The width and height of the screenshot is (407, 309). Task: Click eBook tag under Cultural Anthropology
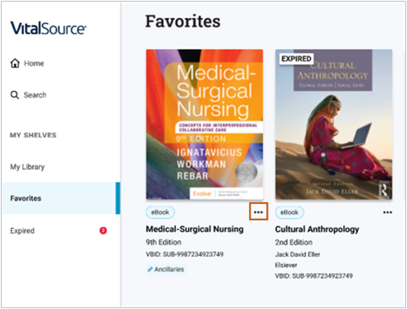[289, 212]
